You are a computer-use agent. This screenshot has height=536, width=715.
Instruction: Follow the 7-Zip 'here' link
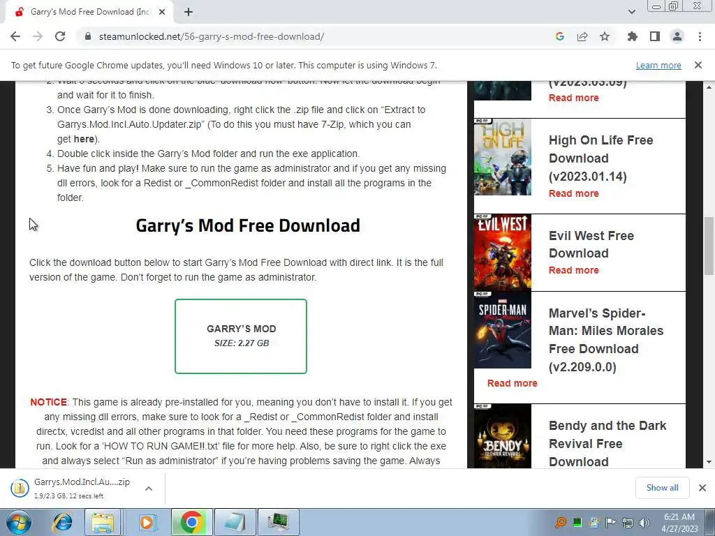tap(84, 139)
